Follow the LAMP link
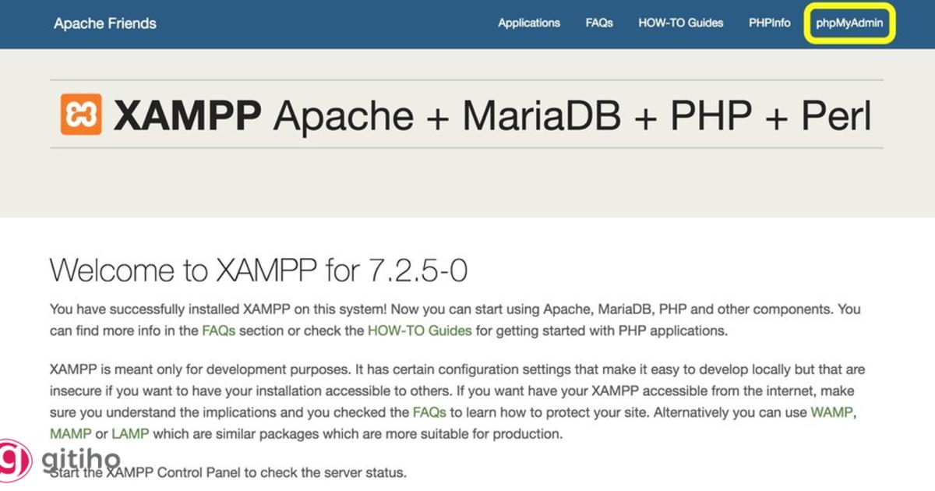 pos(130,433)
